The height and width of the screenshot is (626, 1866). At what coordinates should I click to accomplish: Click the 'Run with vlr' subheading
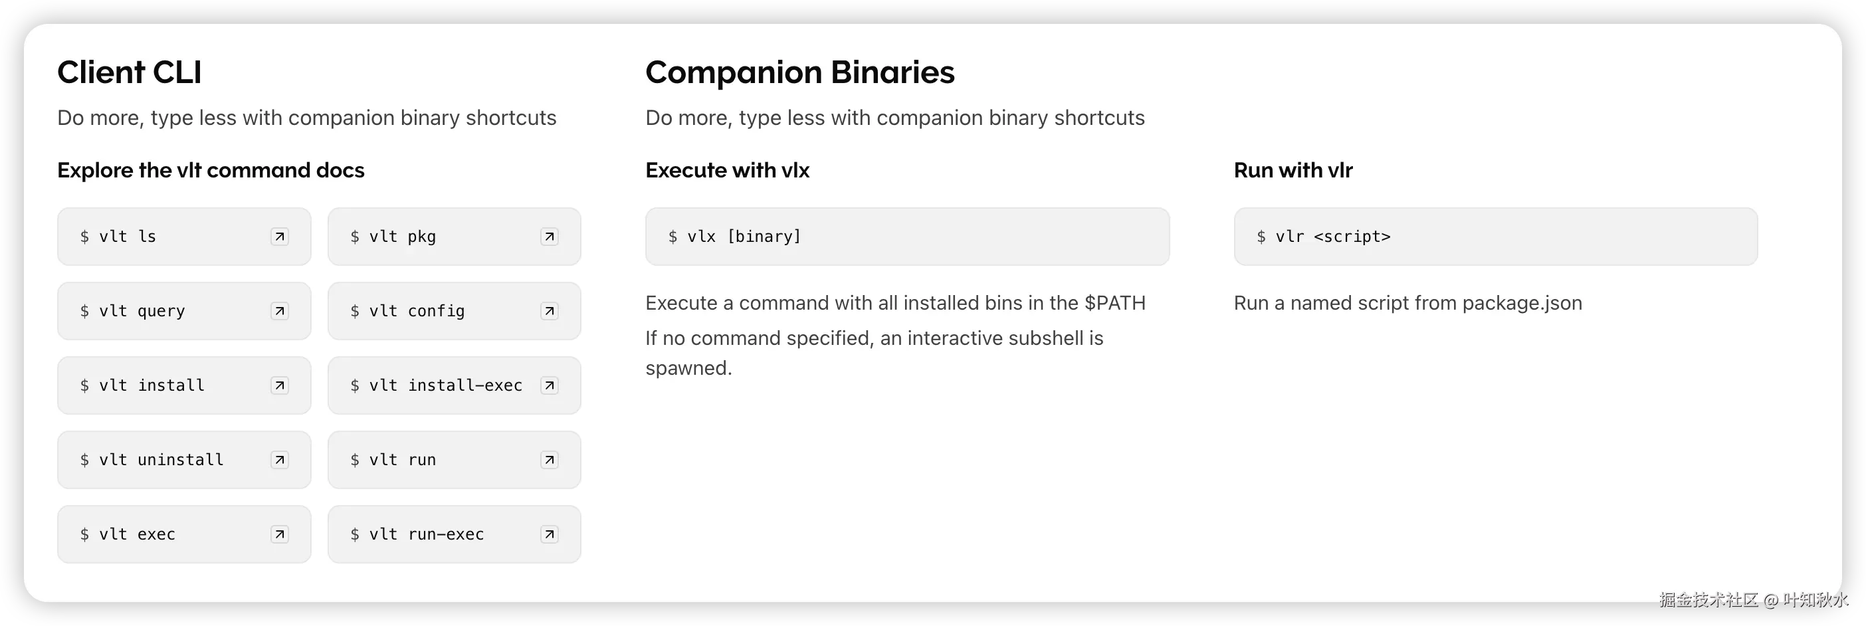point(1293,170)
